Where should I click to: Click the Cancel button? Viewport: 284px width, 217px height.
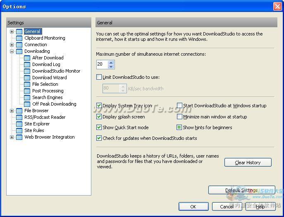pyautogui.click(x=227, y=207)
